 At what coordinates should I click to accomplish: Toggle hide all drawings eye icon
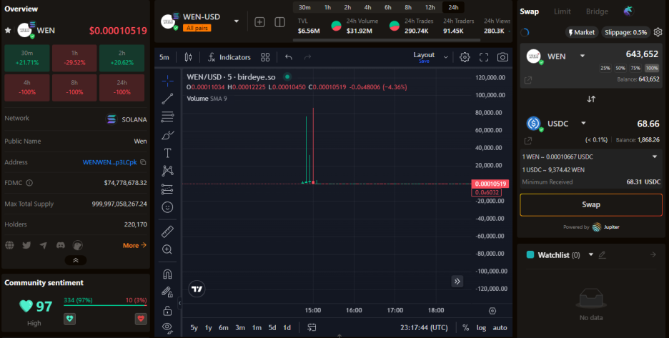[168, 328]
